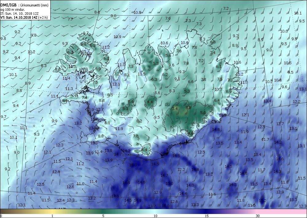The height and width of the screenshot is (218, 307).
Task: Click the 10.5 value on the map
Action: 288,63
